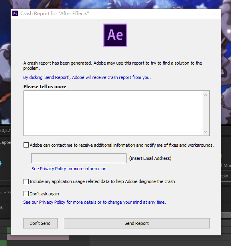Click the 'Please tell us more' text area
The image size is (231, 246).
point(113,113)
